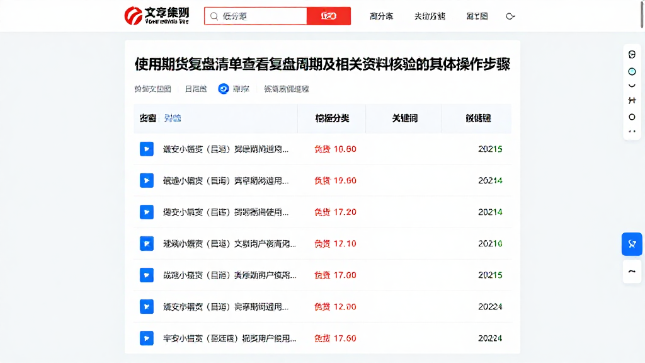
Task: Click the title text of the 17.20 row
Action: click(x=225, y=212)
